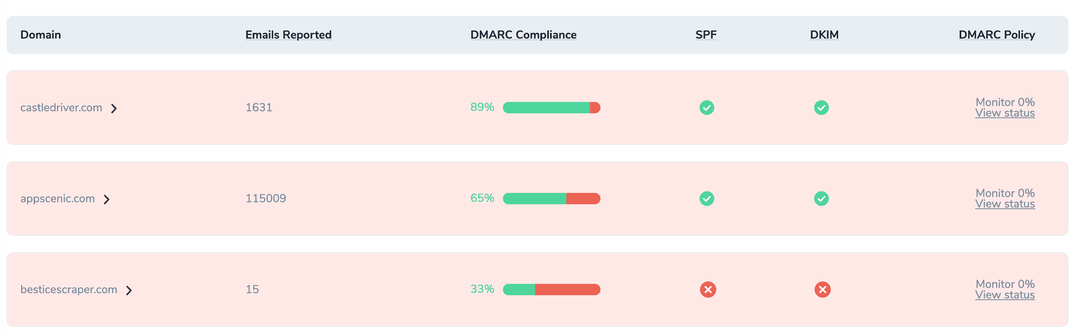
Task: Click the DKIM check icon for castledriver.com
Action: [822, 108]
